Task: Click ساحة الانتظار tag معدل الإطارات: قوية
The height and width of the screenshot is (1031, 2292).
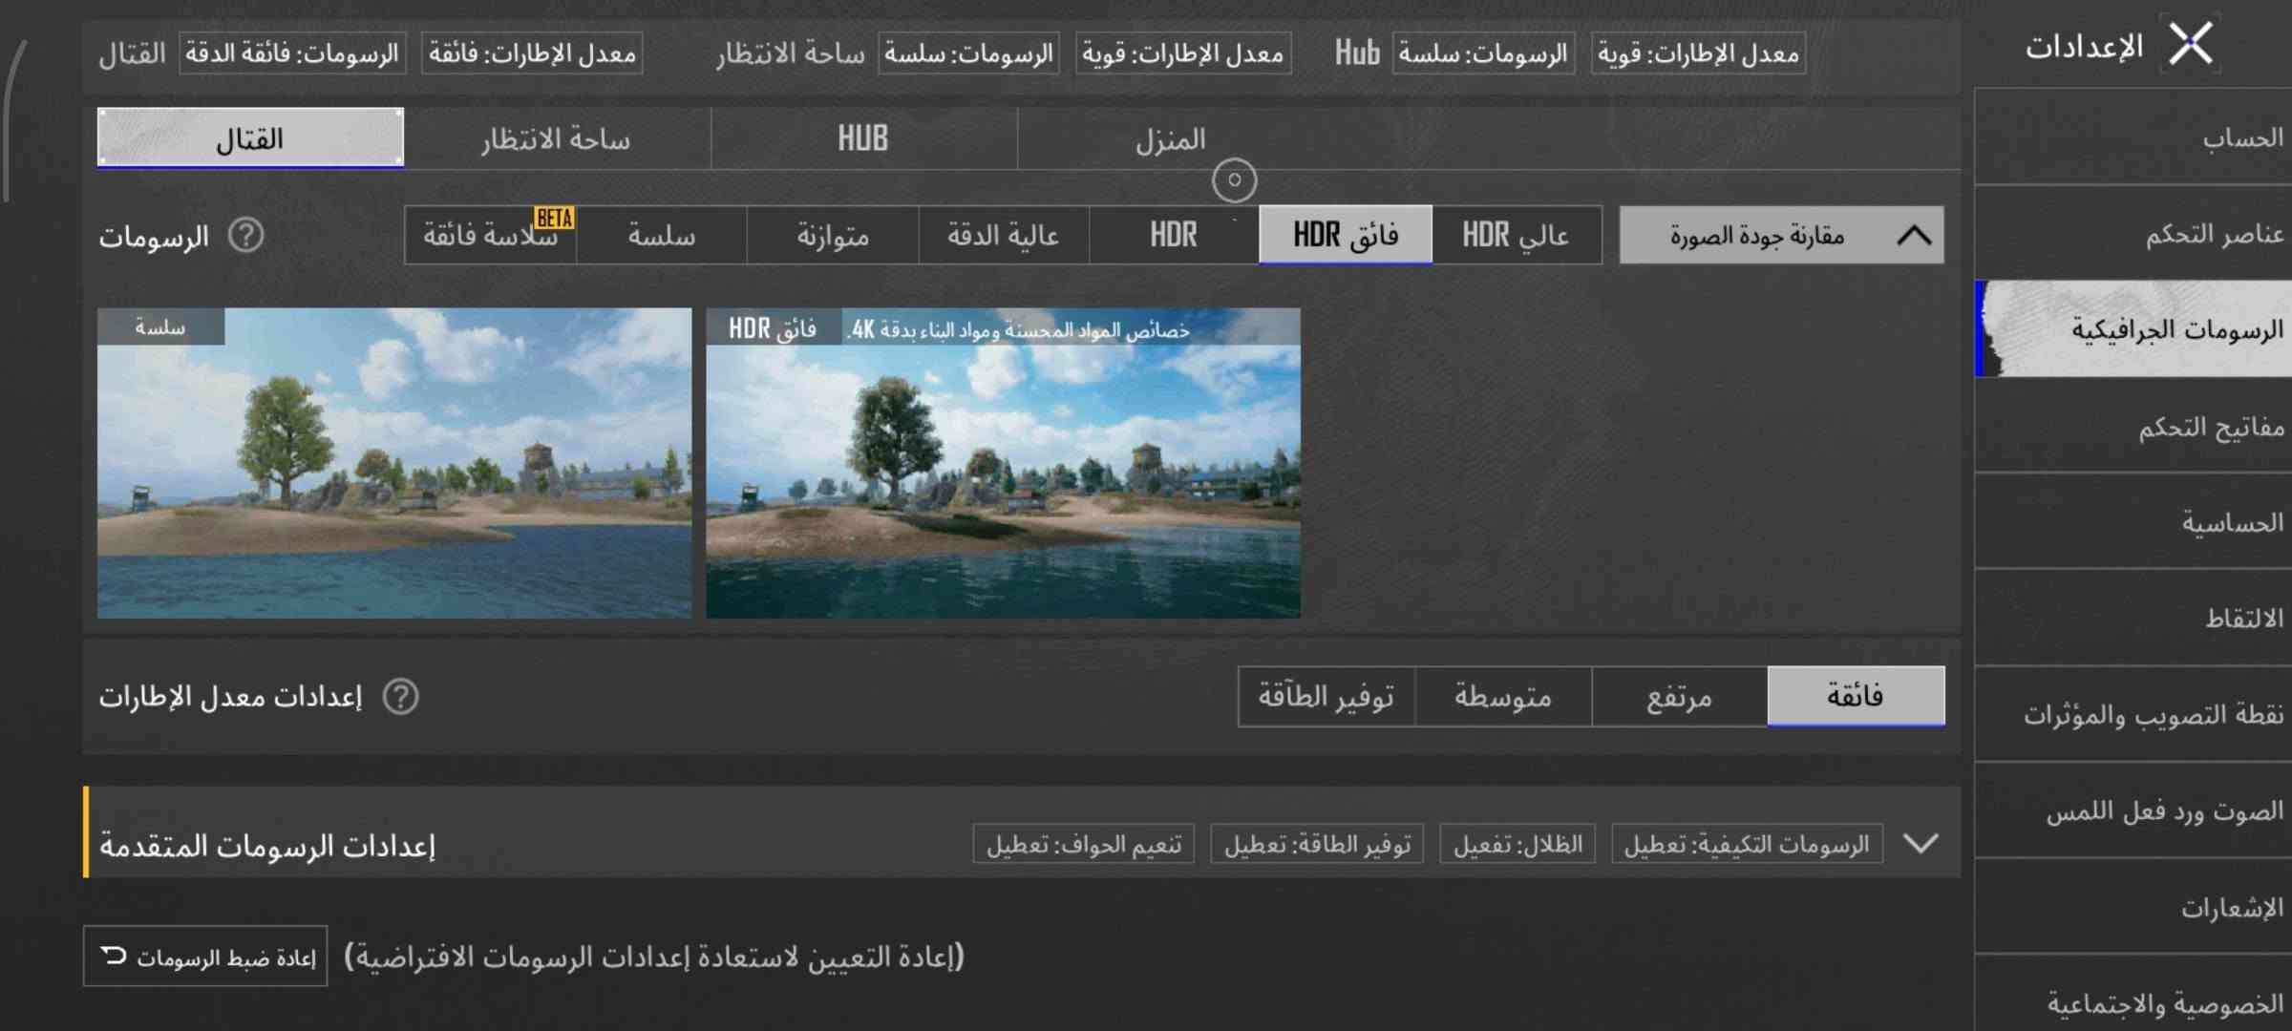Action: (1183, 53)
